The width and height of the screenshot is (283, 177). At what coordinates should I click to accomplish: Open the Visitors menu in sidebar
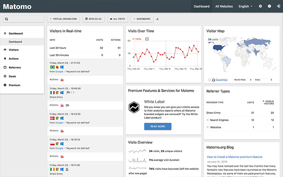[x=14, y=50]
